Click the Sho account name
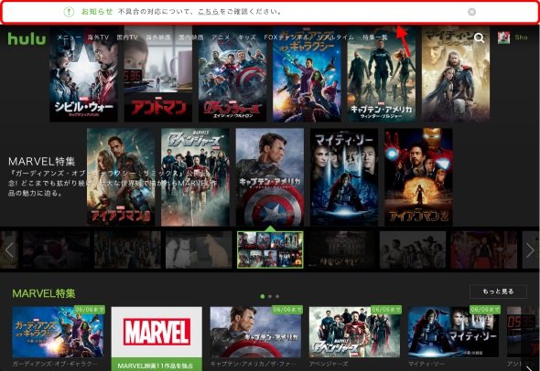 (x=521, y=37)
